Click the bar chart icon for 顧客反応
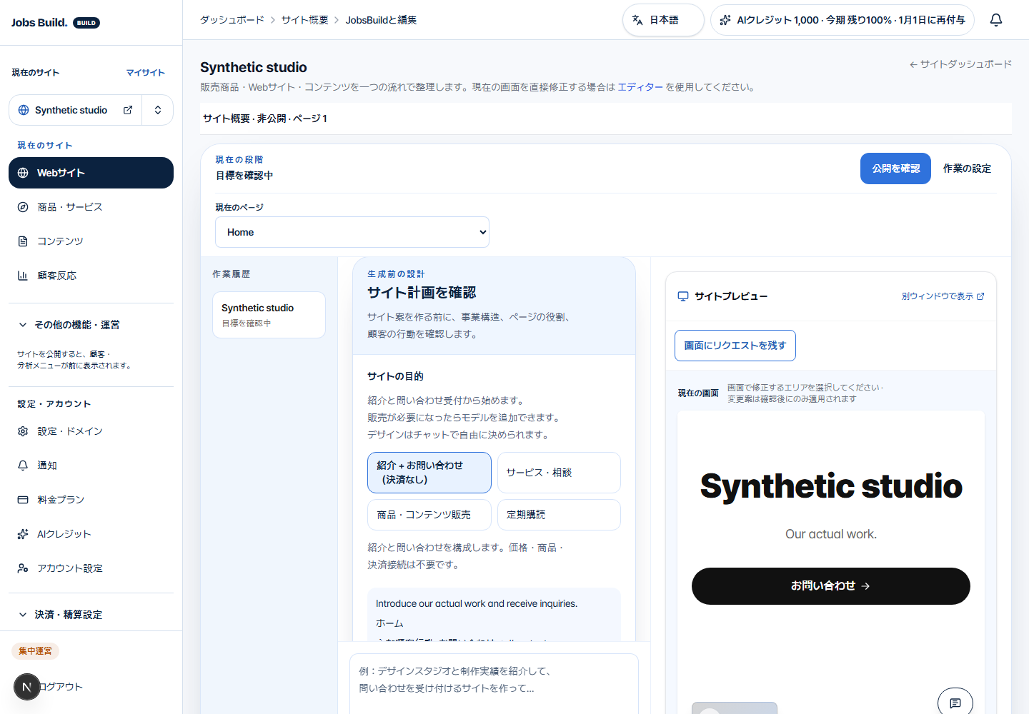1029x714 pixels. tap(23, 276)
